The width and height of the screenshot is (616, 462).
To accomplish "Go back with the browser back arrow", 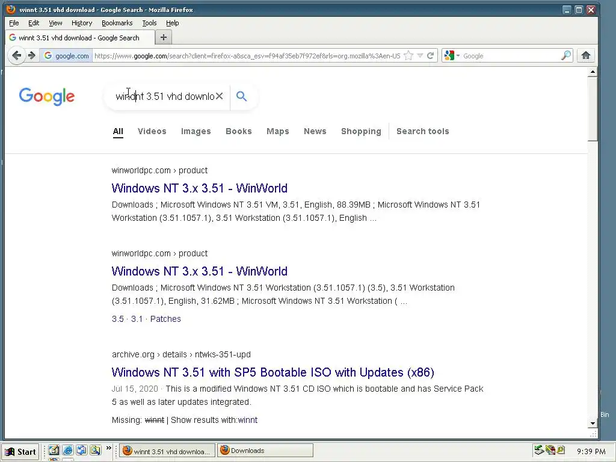I will click(x=16, y=55).
